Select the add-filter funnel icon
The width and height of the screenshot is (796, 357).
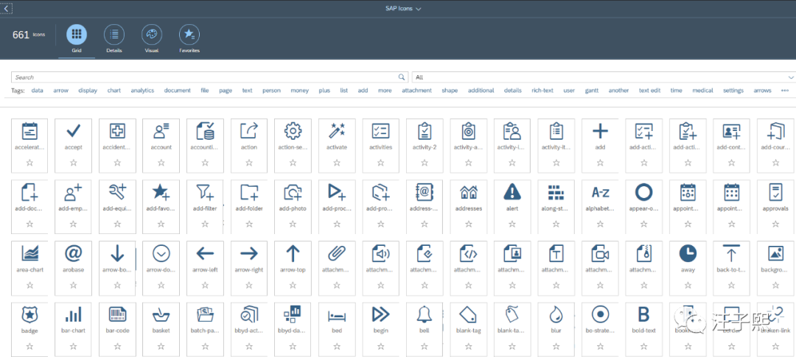pos(205,193)
